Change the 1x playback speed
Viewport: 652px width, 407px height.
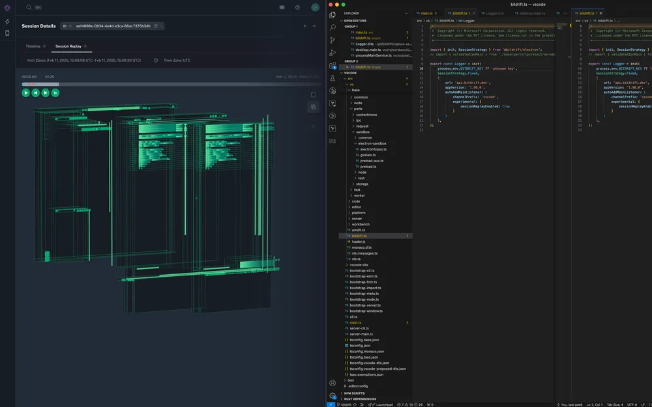(x=55, y=93)
